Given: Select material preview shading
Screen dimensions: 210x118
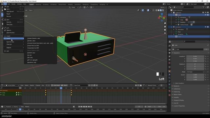Looking at the screenshot, I should (x=161, y=10).
